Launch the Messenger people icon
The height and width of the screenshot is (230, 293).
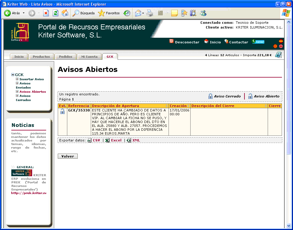point(203,13)
